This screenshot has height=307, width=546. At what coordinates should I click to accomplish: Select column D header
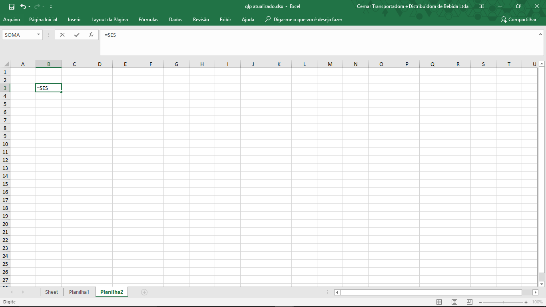[100, 64]
